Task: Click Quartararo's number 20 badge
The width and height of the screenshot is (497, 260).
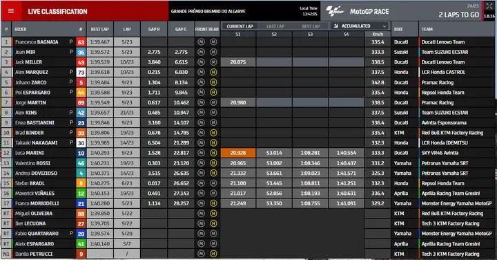Action: [x=81, y=234]
